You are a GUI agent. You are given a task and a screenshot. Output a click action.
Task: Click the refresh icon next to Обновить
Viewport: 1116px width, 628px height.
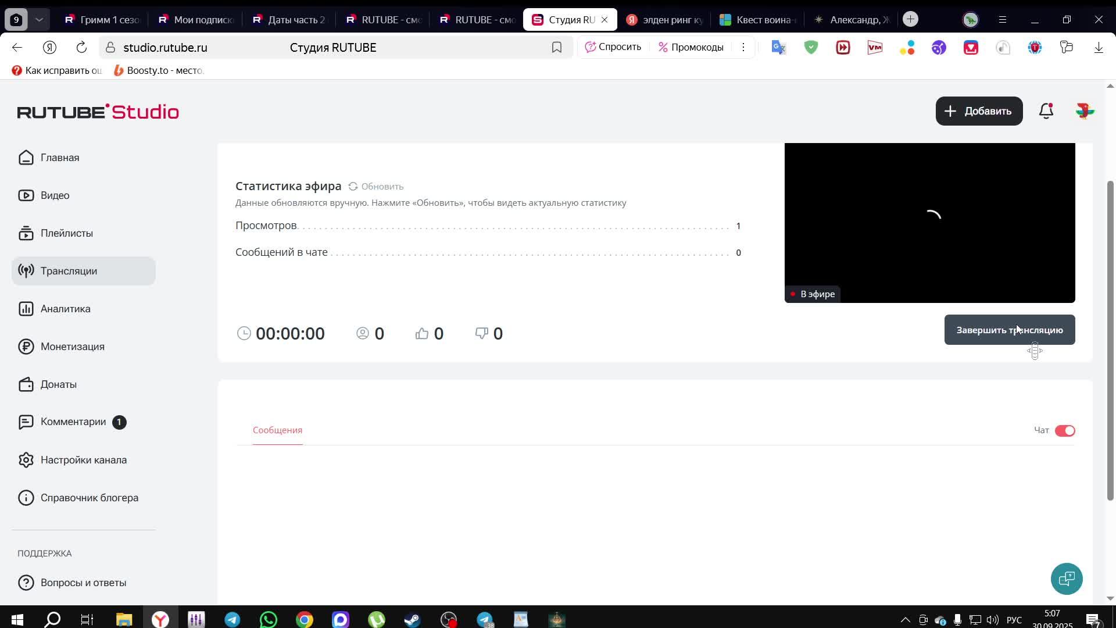353,187
